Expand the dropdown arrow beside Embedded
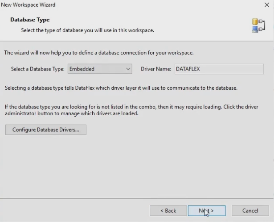 (128, 69)
